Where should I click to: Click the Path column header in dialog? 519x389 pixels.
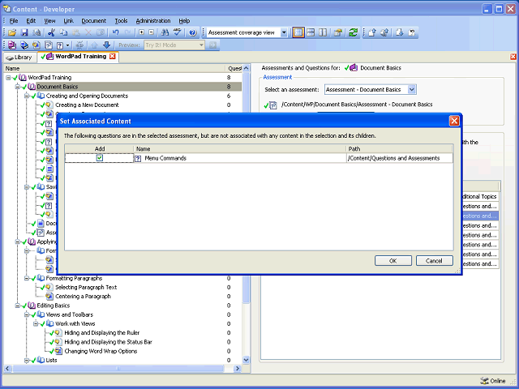400,149
